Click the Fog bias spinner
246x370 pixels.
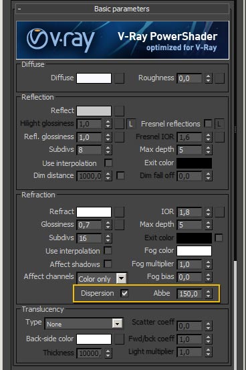pyautogui.click(x=208, y=277)
